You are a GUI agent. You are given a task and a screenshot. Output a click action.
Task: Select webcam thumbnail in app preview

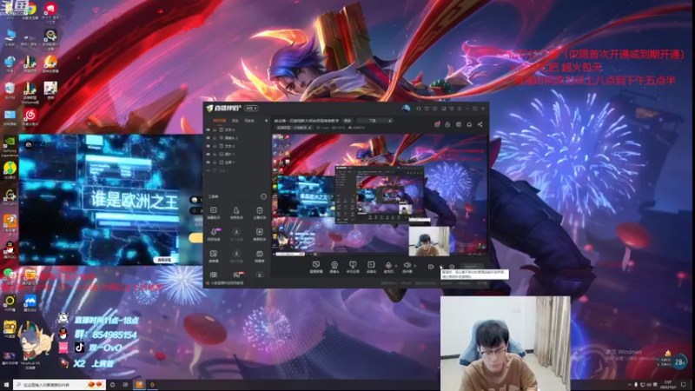428,242
